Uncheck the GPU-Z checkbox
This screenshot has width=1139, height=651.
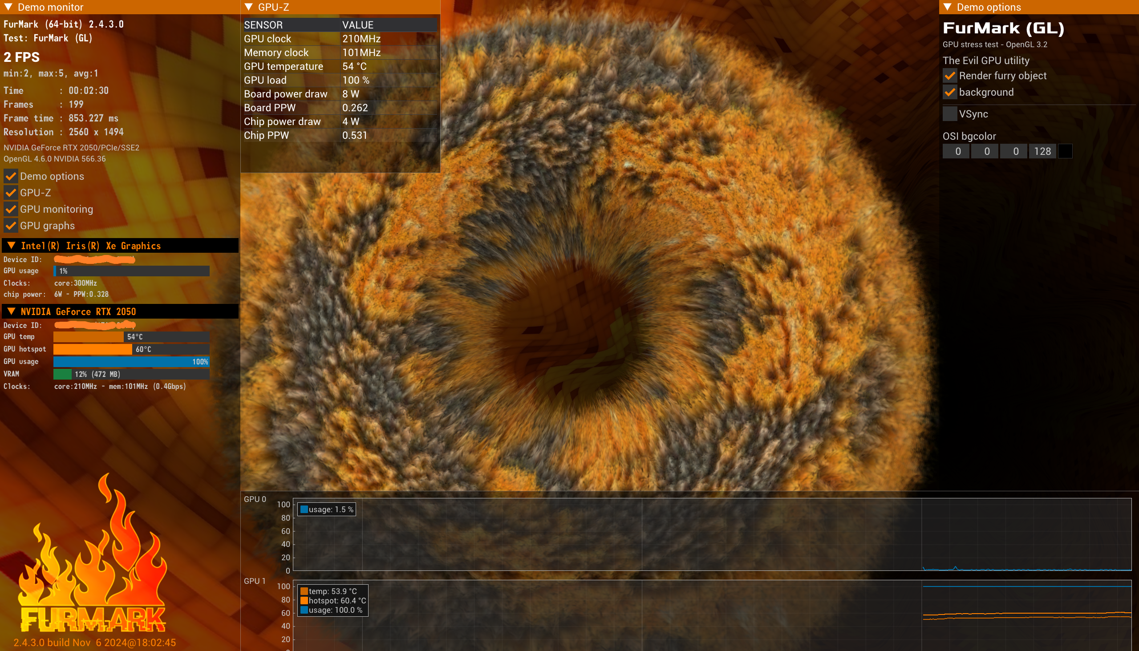click(x=11, y=193)
